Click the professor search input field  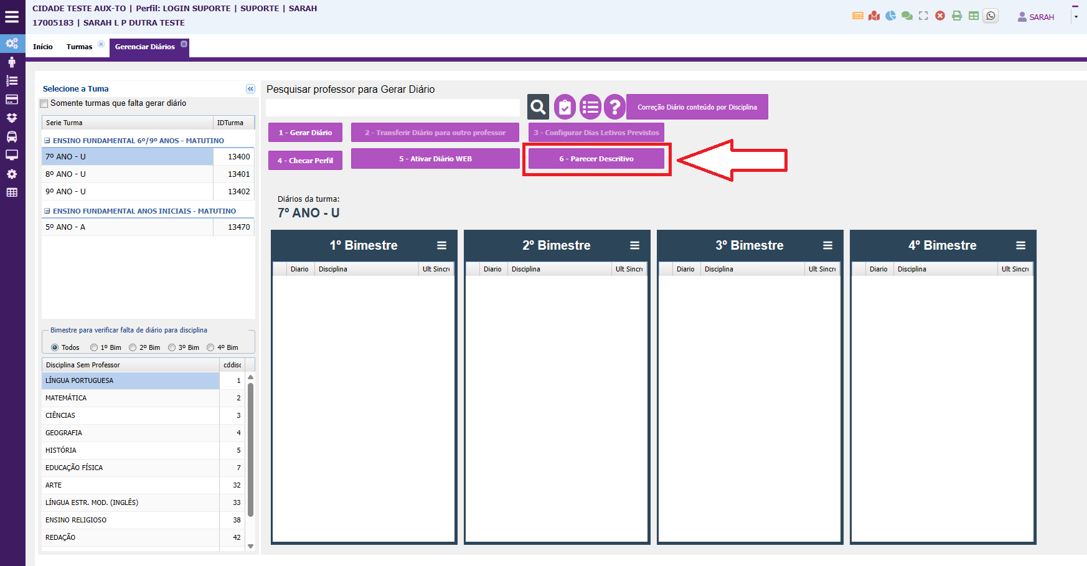coord(392,108)
